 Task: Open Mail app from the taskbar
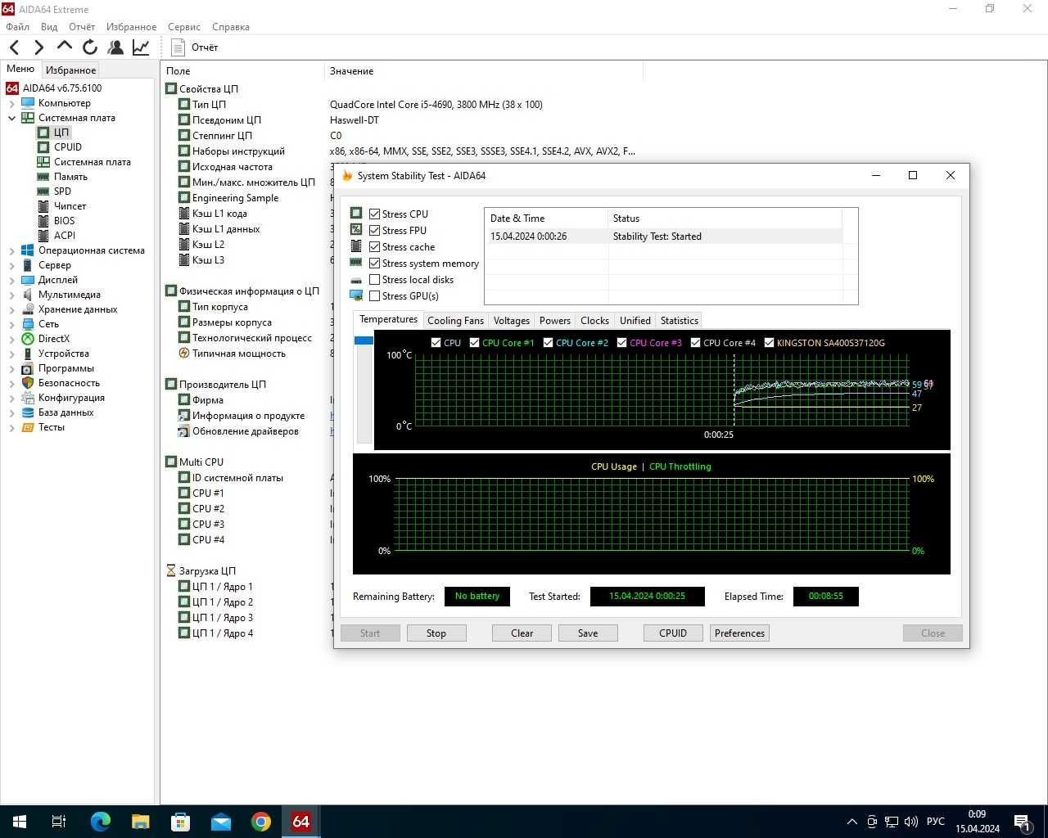coord(220,822)
